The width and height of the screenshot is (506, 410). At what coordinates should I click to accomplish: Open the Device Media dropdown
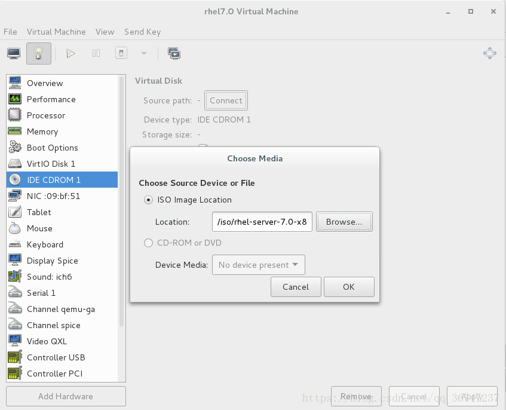259,265
